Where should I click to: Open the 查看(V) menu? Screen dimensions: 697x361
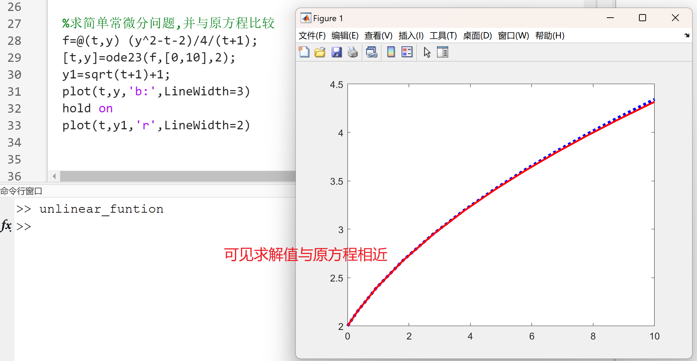click(379, 36)
